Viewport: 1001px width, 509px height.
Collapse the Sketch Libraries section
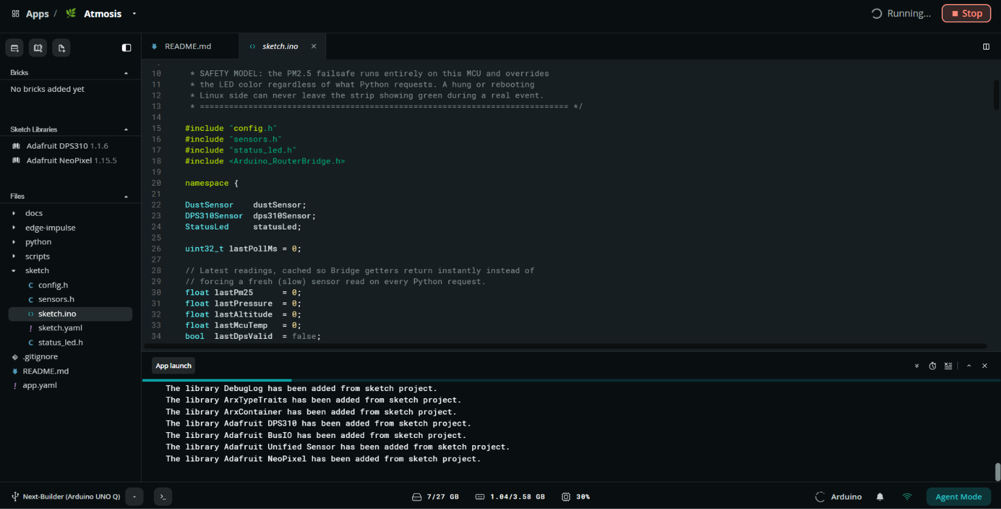click(x=126, y=129)
